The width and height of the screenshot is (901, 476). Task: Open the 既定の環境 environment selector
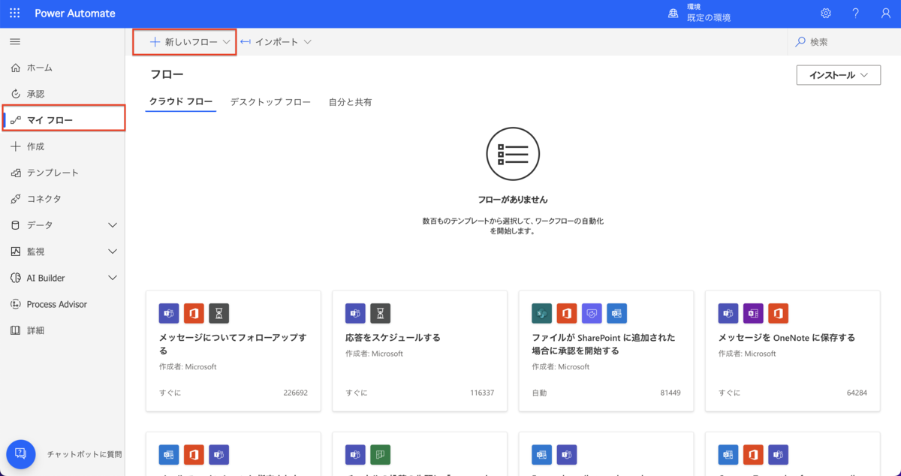[x=709, y=17]
